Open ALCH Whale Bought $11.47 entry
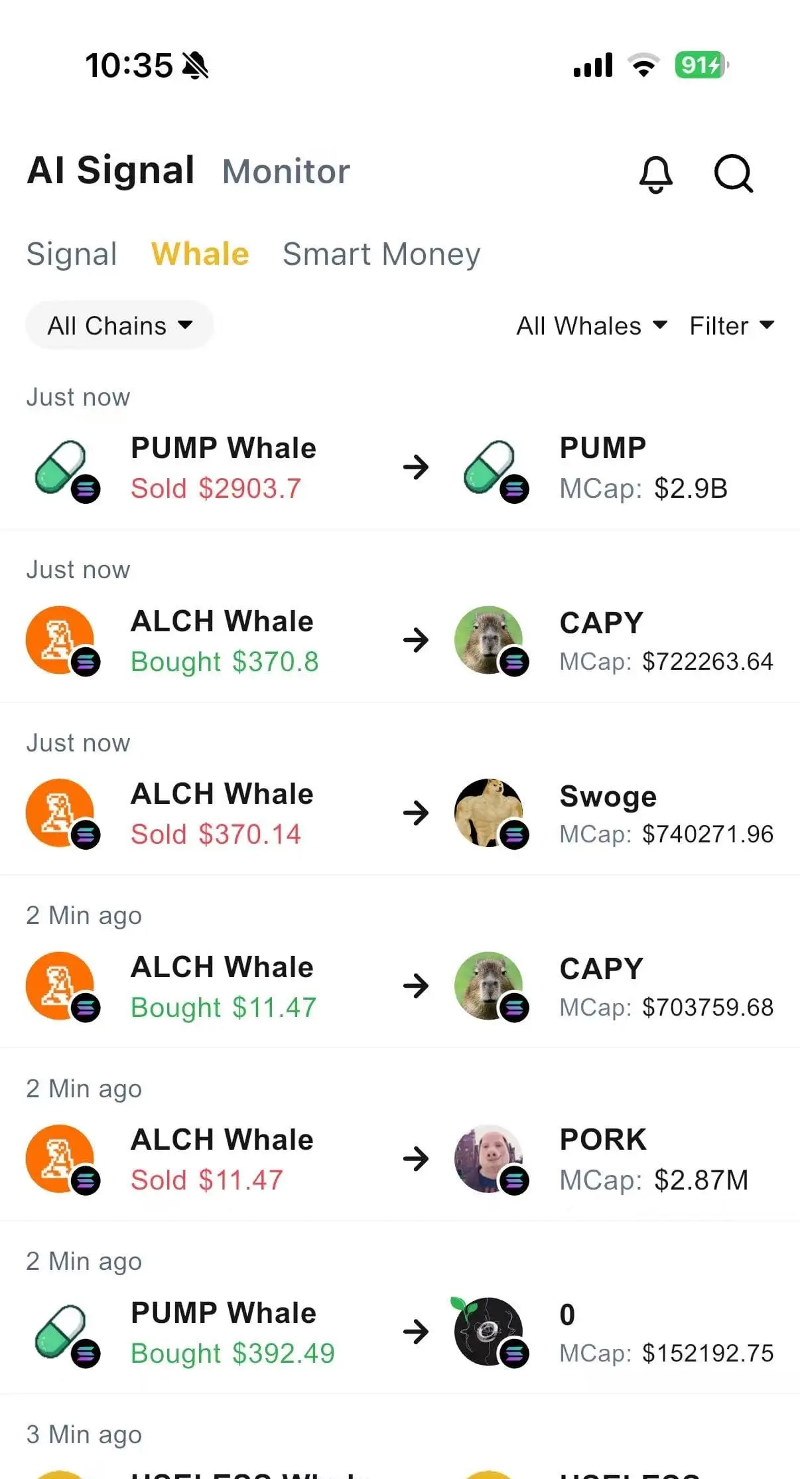The height and width of the screenshot is (1479, 800). [x=400, y=986]
